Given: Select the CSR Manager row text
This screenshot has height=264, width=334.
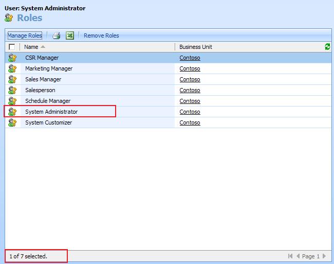Looking at the screenshot, I should tap(42, 58).
